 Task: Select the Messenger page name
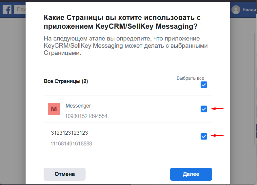(x=78, y=106)
